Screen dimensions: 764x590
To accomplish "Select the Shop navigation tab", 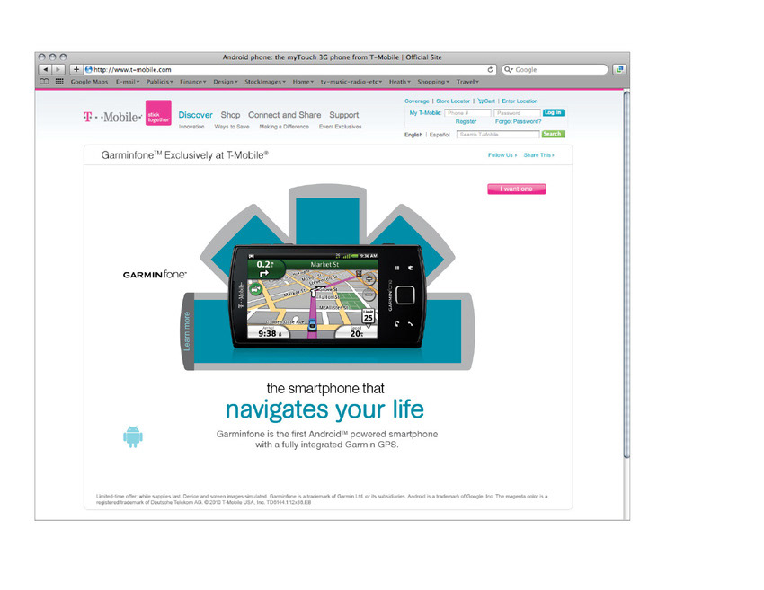I will pyautogui.click(x=230, y=115).
